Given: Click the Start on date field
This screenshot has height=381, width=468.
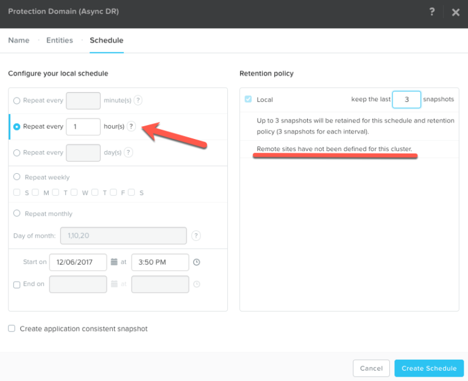Looking at the screenshot, I should [78, 262].
